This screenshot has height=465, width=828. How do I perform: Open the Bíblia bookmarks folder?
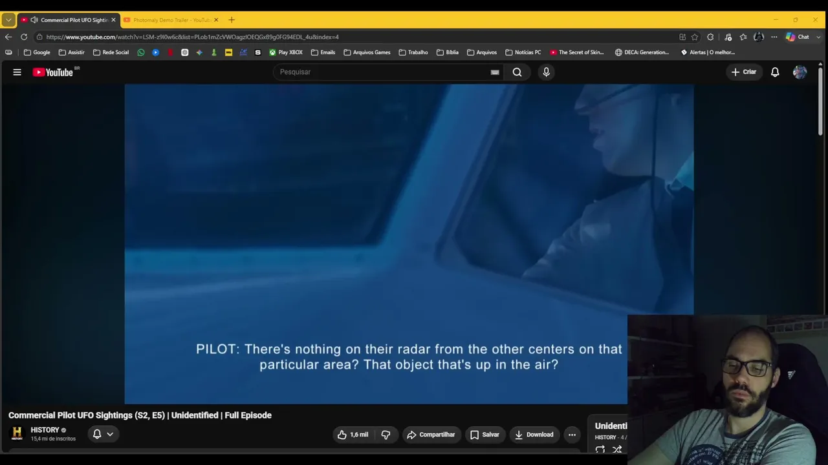(x=448, y=52)
